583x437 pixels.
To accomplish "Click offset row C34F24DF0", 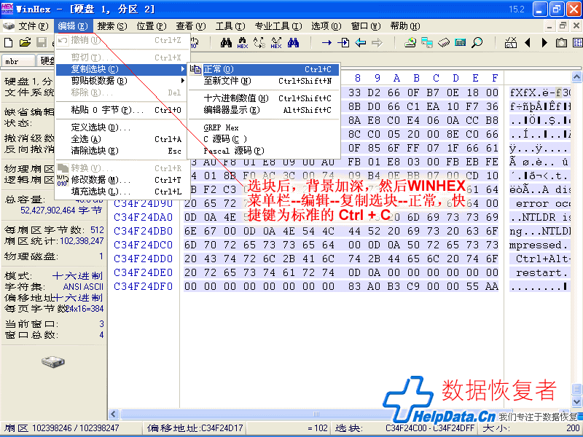I will click(143, 286).
